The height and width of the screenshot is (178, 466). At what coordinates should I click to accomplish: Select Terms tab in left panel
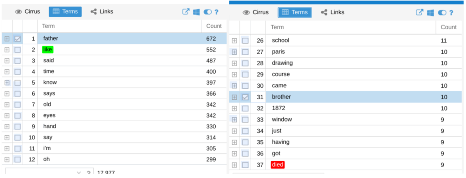click(65, 11)
